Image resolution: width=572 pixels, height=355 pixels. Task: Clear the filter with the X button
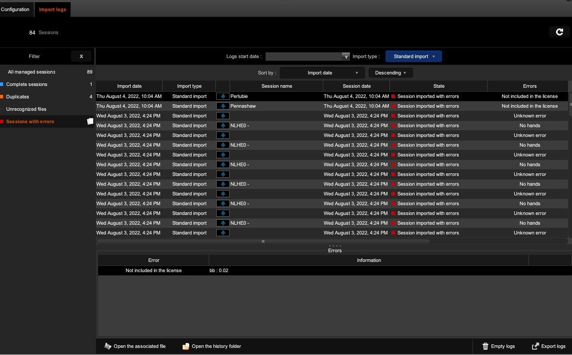(81, 56)
